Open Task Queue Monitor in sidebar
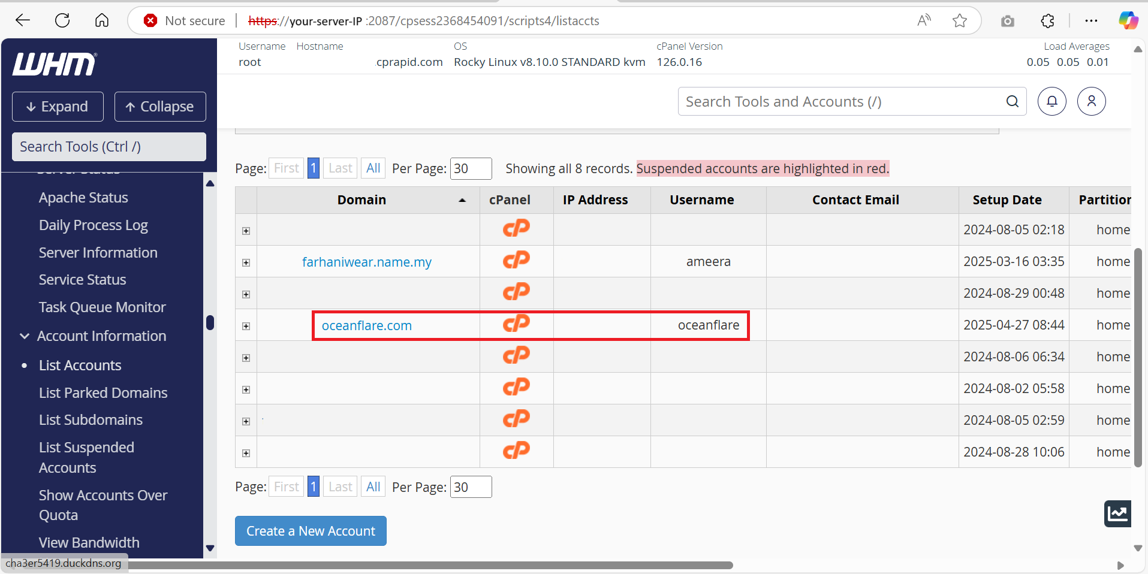 click(102, 307)
